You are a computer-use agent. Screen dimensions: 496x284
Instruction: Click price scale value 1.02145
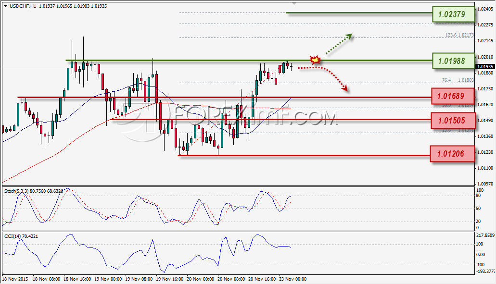(x=485, y=41)
